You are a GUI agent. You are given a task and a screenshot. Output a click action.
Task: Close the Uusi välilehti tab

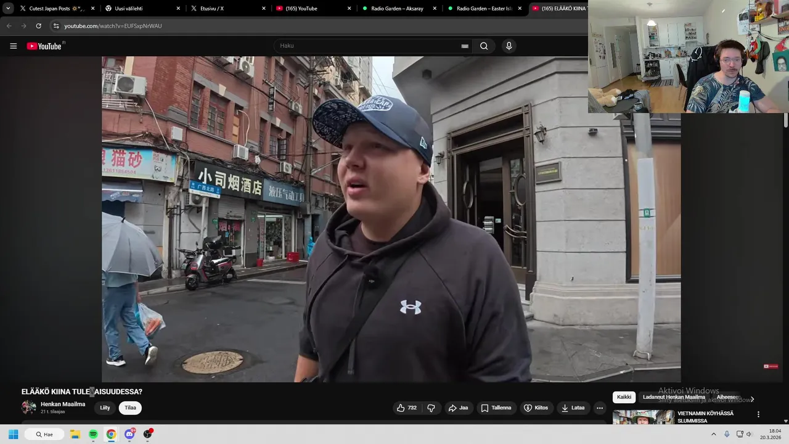coord(178,9)
